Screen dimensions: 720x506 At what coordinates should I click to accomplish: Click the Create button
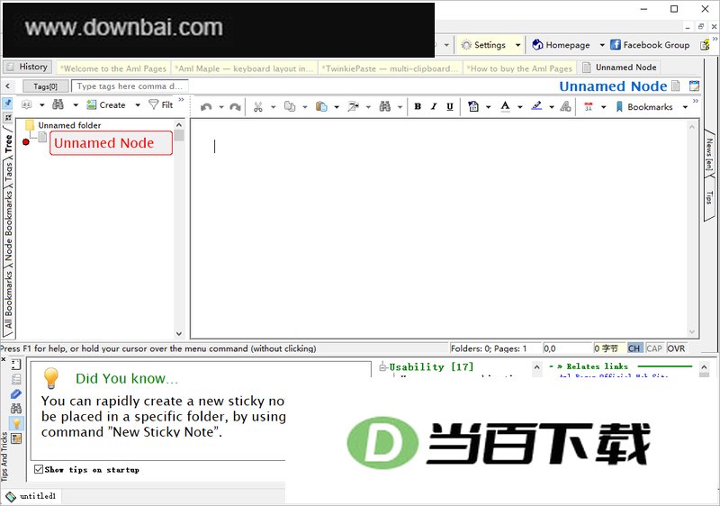(x=106, y=104)
